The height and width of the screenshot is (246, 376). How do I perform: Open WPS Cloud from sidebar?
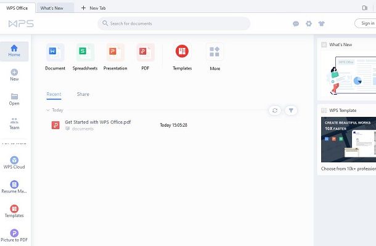pos(14,163)
